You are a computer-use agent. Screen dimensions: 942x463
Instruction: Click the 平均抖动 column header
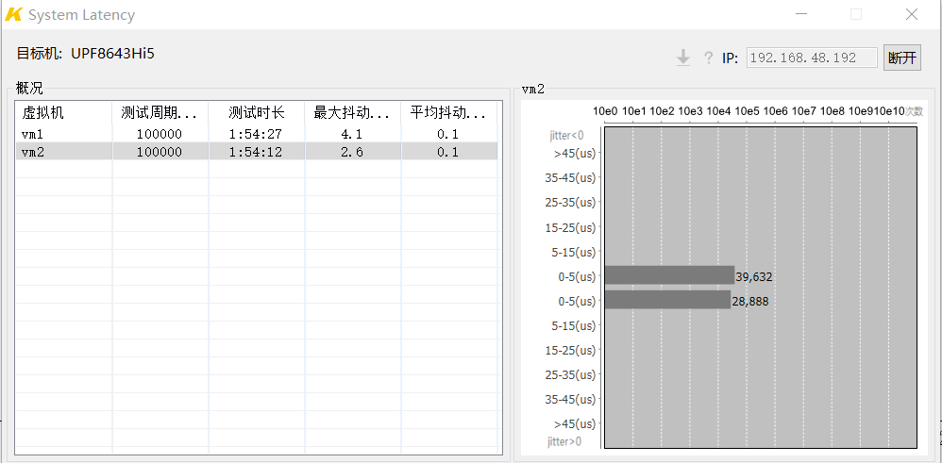[448, 113]
